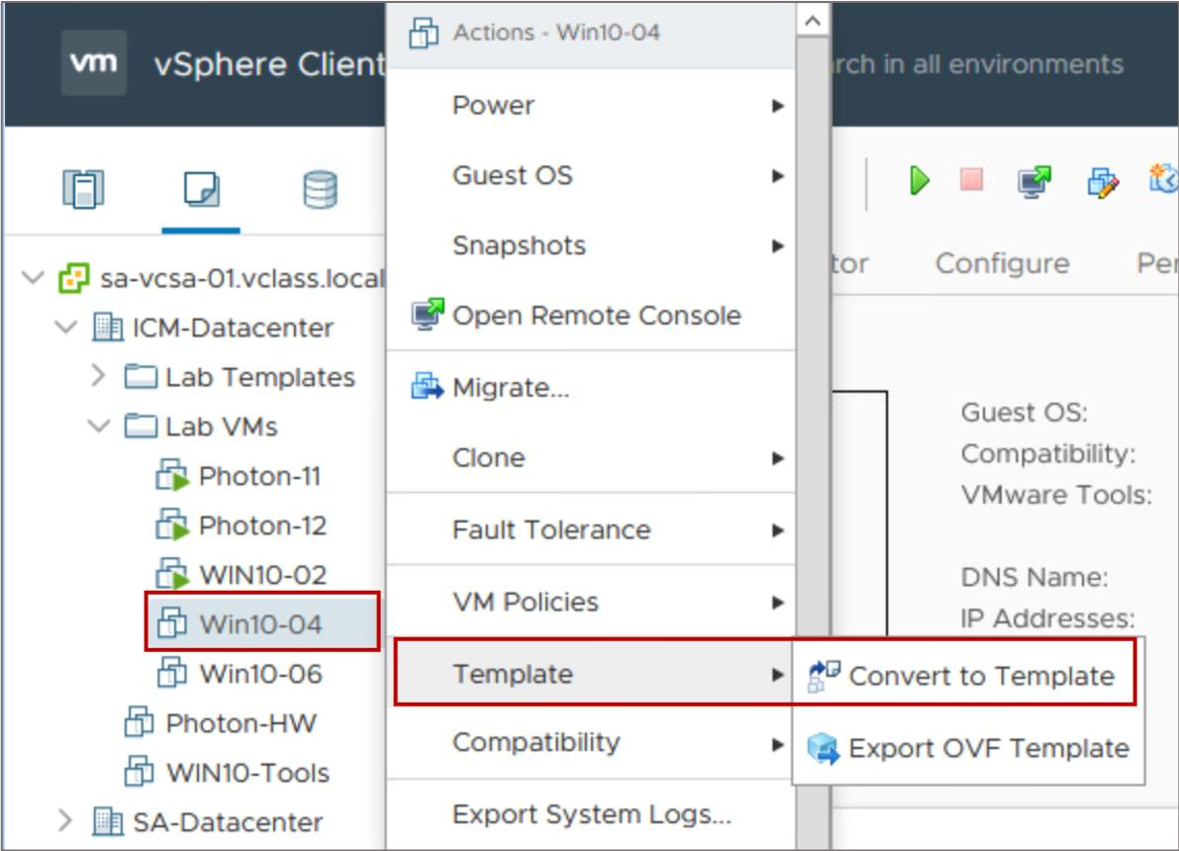Click the snapshot clock toolbar icon

1164,179
